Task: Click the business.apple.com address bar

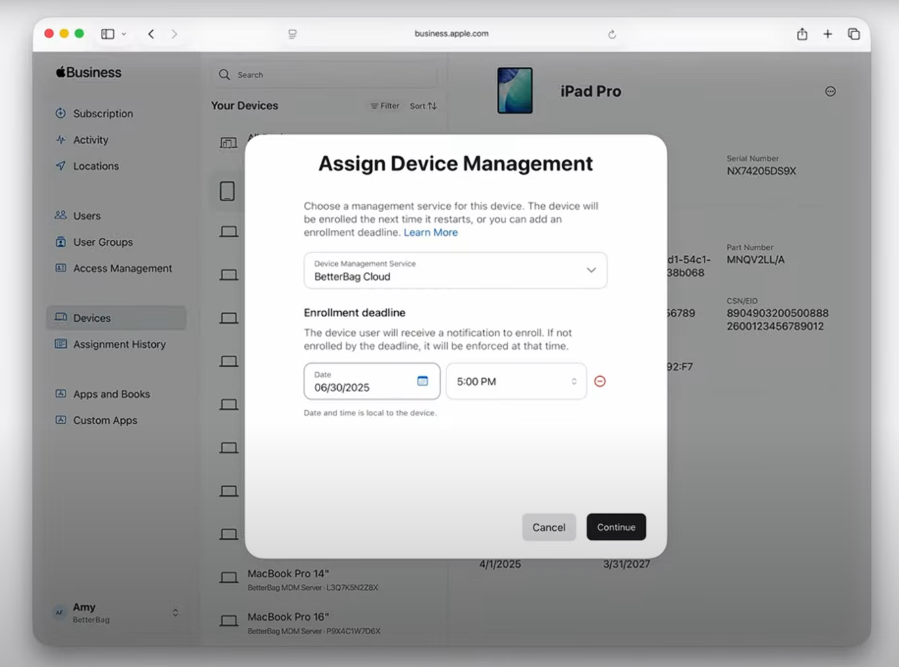Action: pos(452,33)
